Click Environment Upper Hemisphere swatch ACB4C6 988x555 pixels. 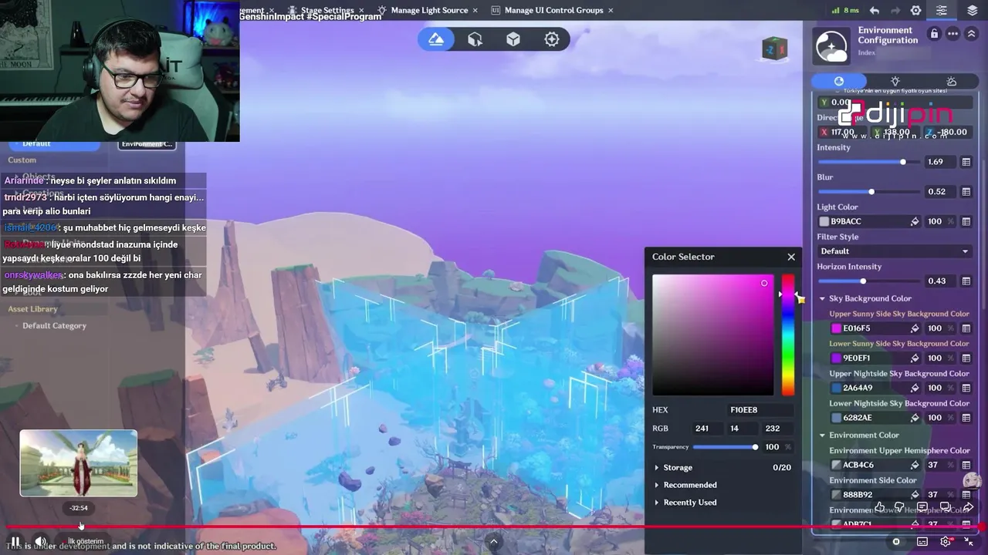point(836,465)
